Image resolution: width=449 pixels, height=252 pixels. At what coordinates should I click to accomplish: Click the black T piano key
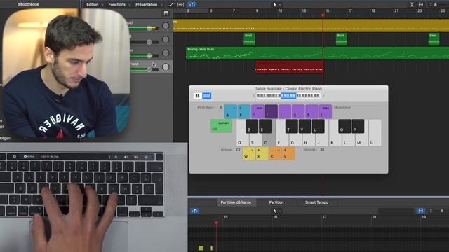point(292,126)
